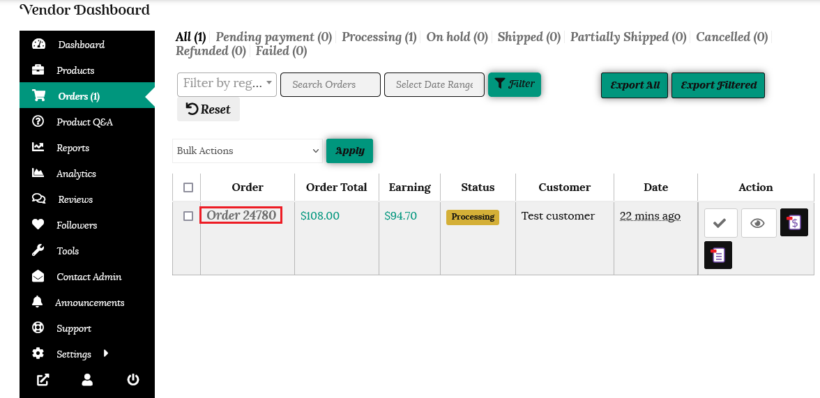This screenshot has width=820, height=398.
Task: Open the Order 24780 link
Action: (x=241, y=215)
